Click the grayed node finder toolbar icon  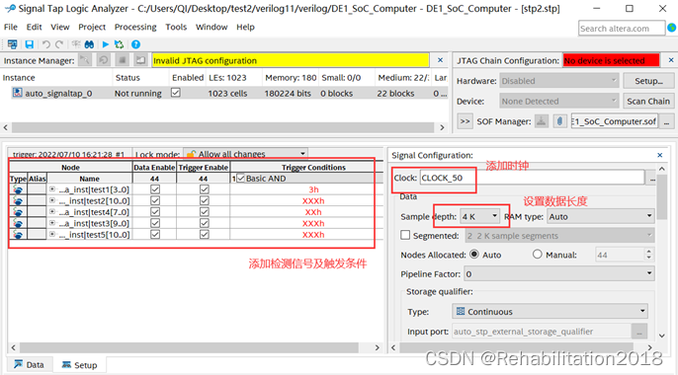click(x=76, y=44)
